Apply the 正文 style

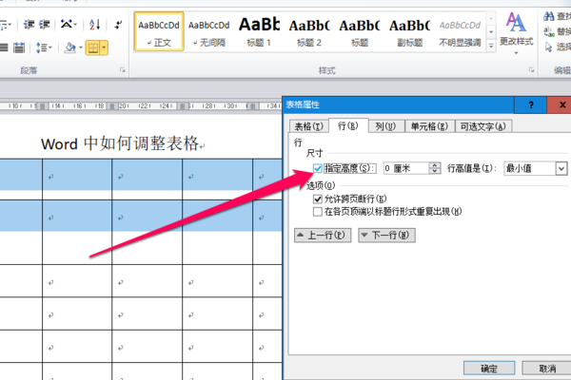(x=159, y=31)
